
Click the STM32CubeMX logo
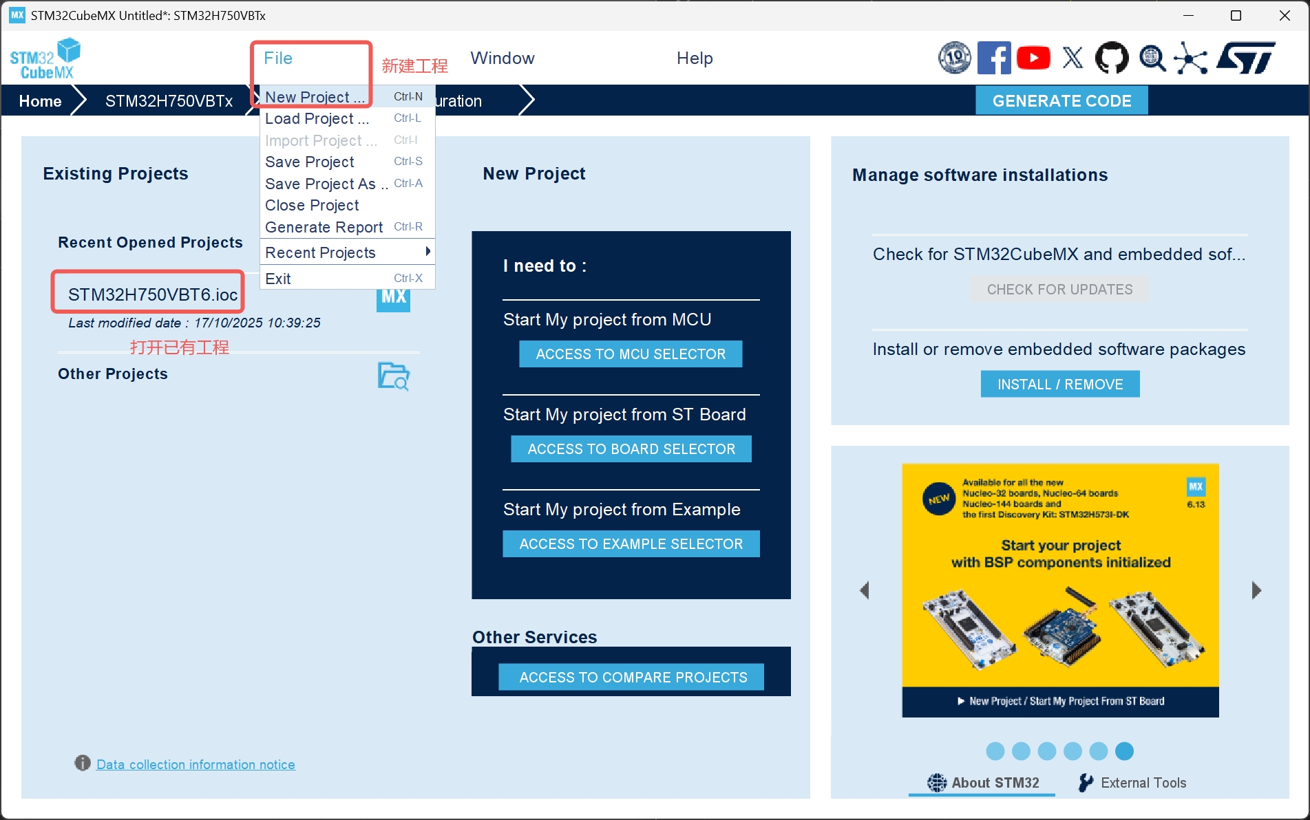pyautogui.click(x=45, y=58)
